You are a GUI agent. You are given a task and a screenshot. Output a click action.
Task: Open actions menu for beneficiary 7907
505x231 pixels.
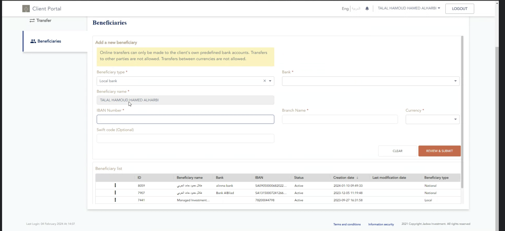115,192
